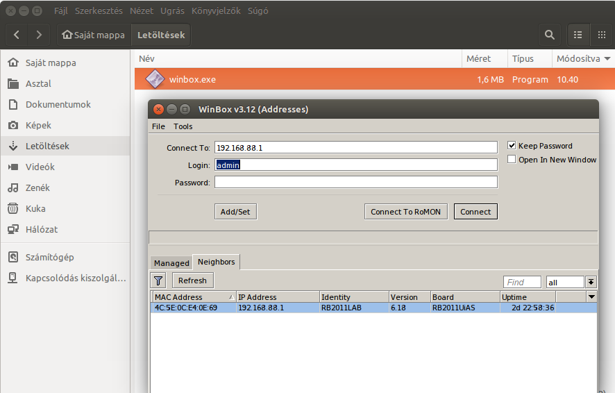This screenshot has height=393, width=615.
Task: Switch to list view icon
Action: [x=578, y=35]
